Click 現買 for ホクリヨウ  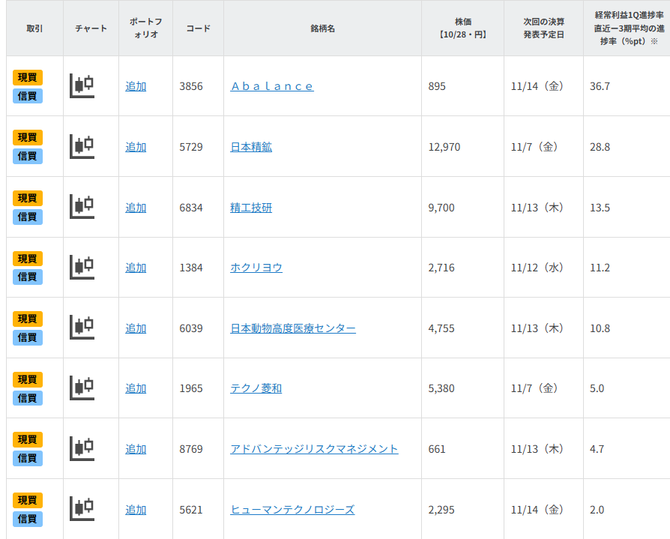pyautogui.click(x=26, y=258)
